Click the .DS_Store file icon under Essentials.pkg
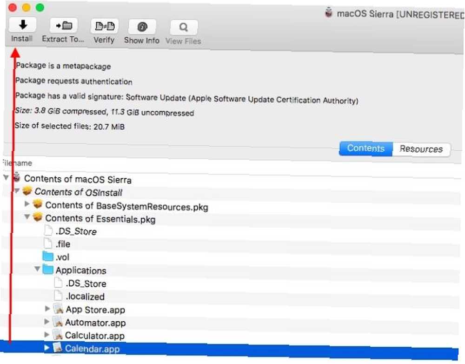The width and height of the screenshot is (465, 364). click(x=48, y=230)
